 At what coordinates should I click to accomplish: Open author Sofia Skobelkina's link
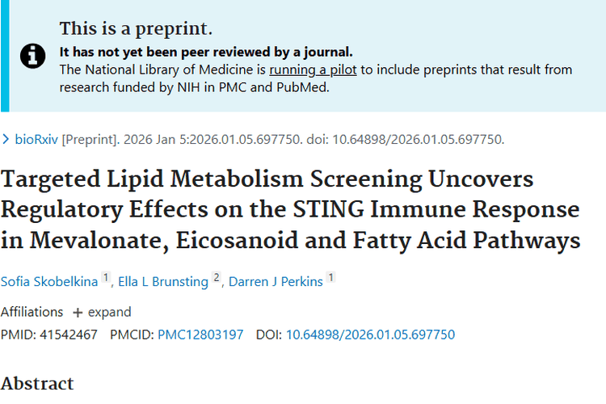[x=54, y=281]
